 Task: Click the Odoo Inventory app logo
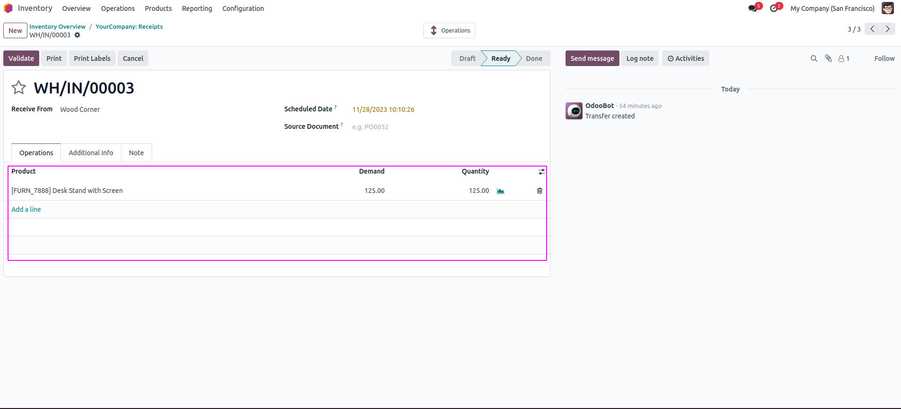pyautogui.click(x=8, y=8)
